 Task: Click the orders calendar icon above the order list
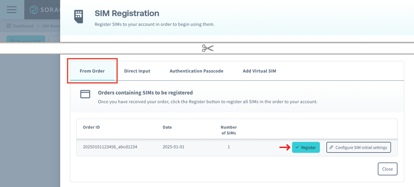point(85,94)
